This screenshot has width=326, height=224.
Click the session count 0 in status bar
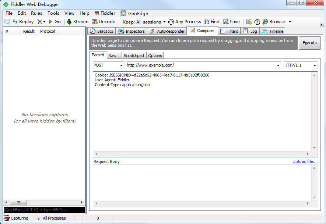pos(98,218)
